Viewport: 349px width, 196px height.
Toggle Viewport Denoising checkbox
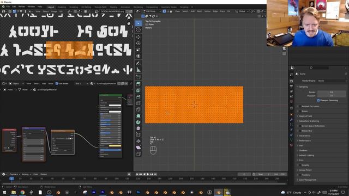tap(318, 100)
